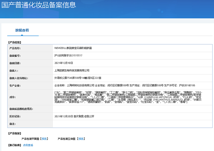Click the 成分 row label
The width and height of the screenshot is (214, 151).
pyautogui.click(x=13, y=97)
